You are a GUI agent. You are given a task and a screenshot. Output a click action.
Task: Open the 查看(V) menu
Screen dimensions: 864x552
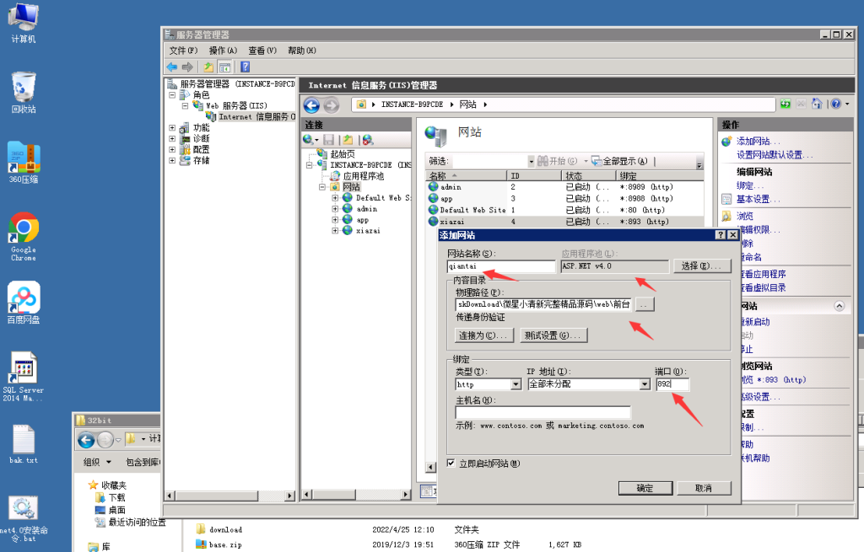click(x=262, y=51)
